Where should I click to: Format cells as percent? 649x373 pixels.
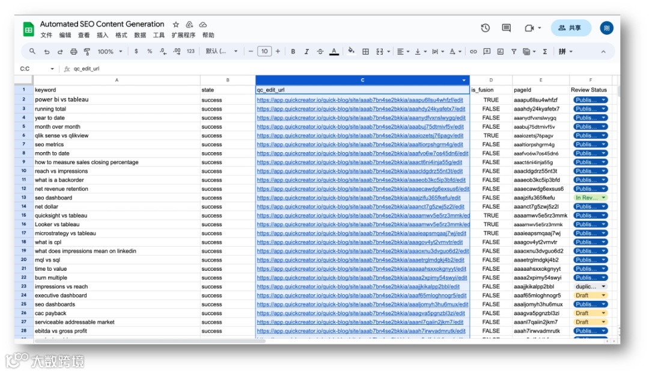(150, 51)
